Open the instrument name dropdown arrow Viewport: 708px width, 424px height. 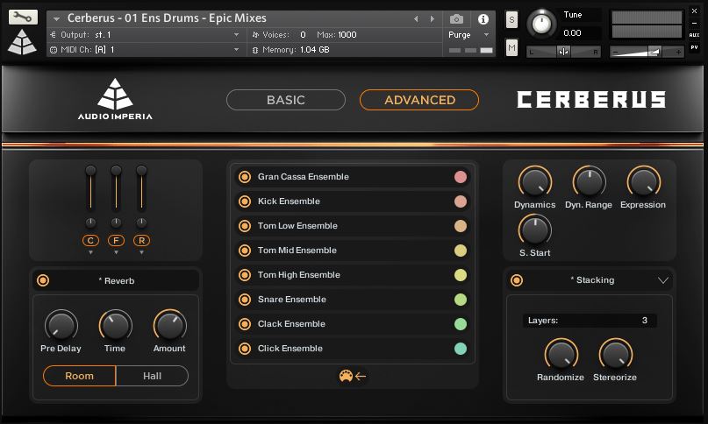[x=56, y=19]
